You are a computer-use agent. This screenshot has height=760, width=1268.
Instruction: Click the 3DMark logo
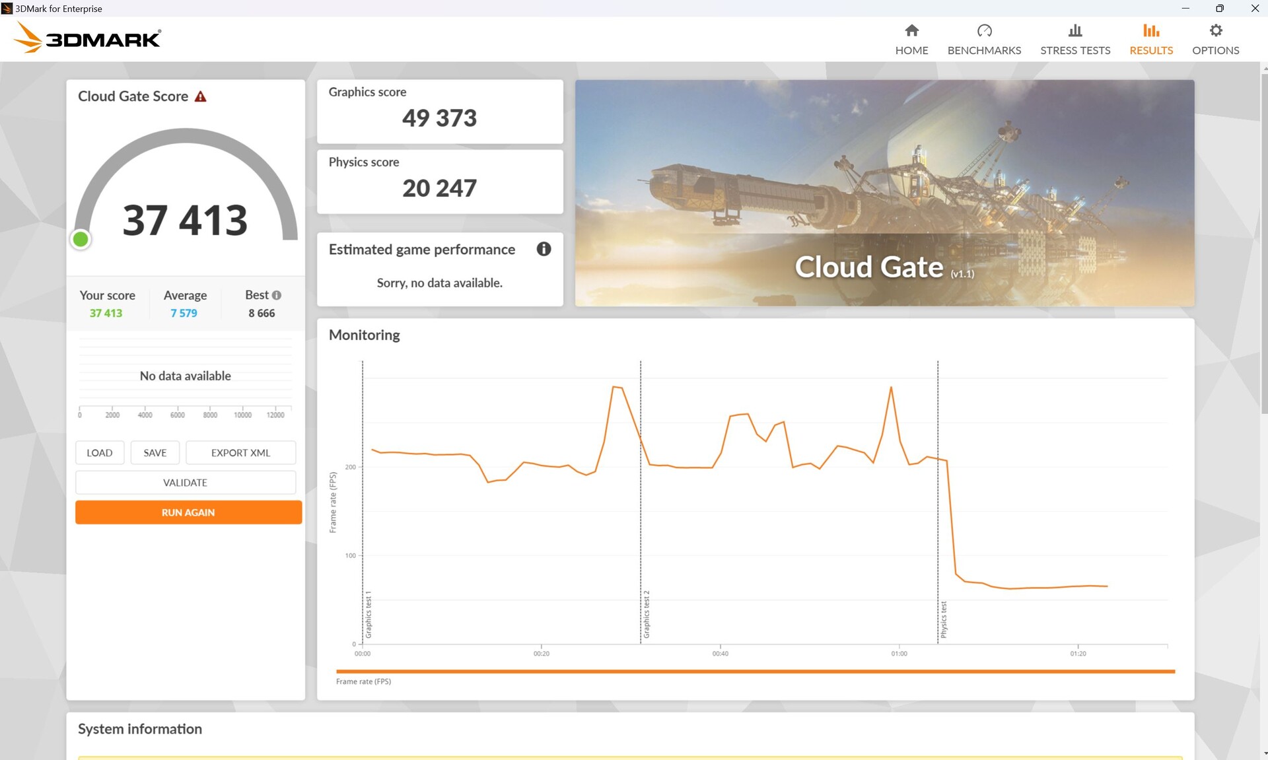point(87,38)
